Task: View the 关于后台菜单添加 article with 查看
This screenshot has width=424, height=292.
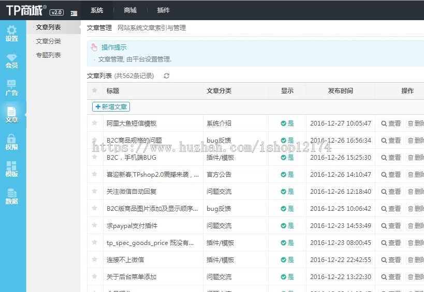Action: tap(391, 276)
